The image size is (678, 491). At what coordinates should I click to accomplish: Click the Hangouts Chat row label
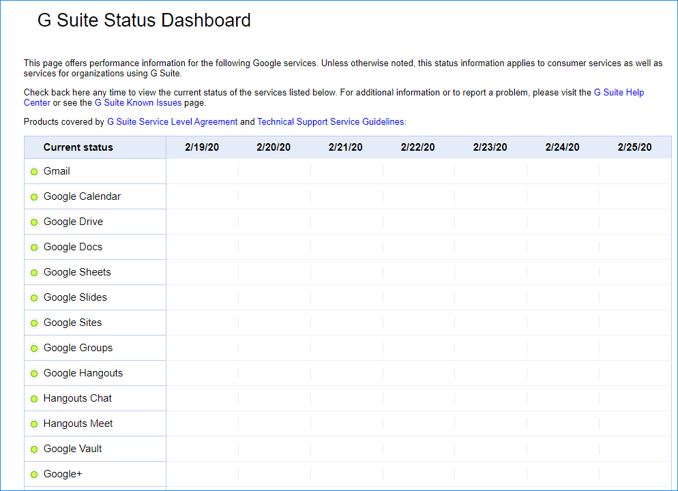77,398
